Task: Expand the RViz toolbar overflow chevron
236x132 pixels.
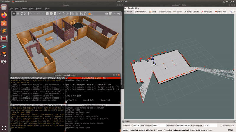Action: [x=235, y=12]
